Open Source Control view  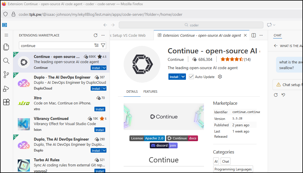[6, 75]
